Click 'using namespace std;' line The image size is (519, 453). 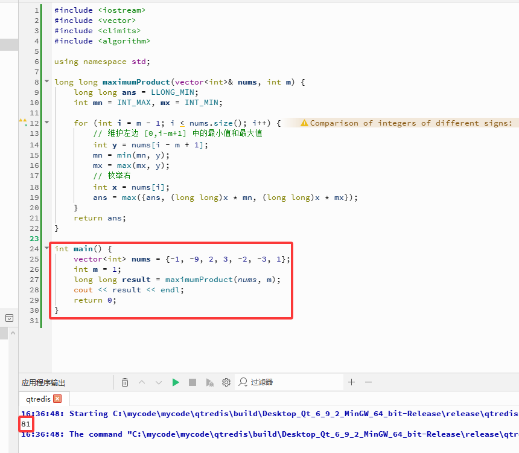tap(102, 62)
